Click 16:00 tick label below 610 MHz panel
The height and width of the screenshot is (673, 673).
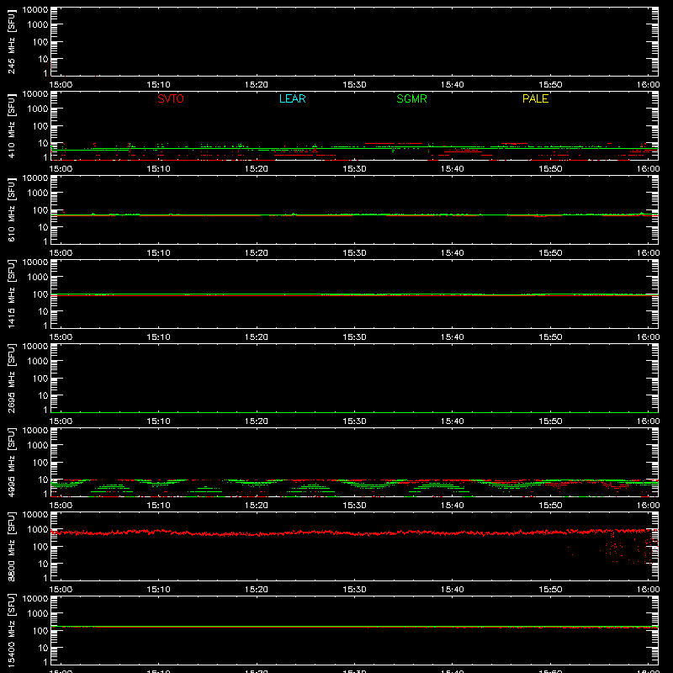tap(648, 253)
